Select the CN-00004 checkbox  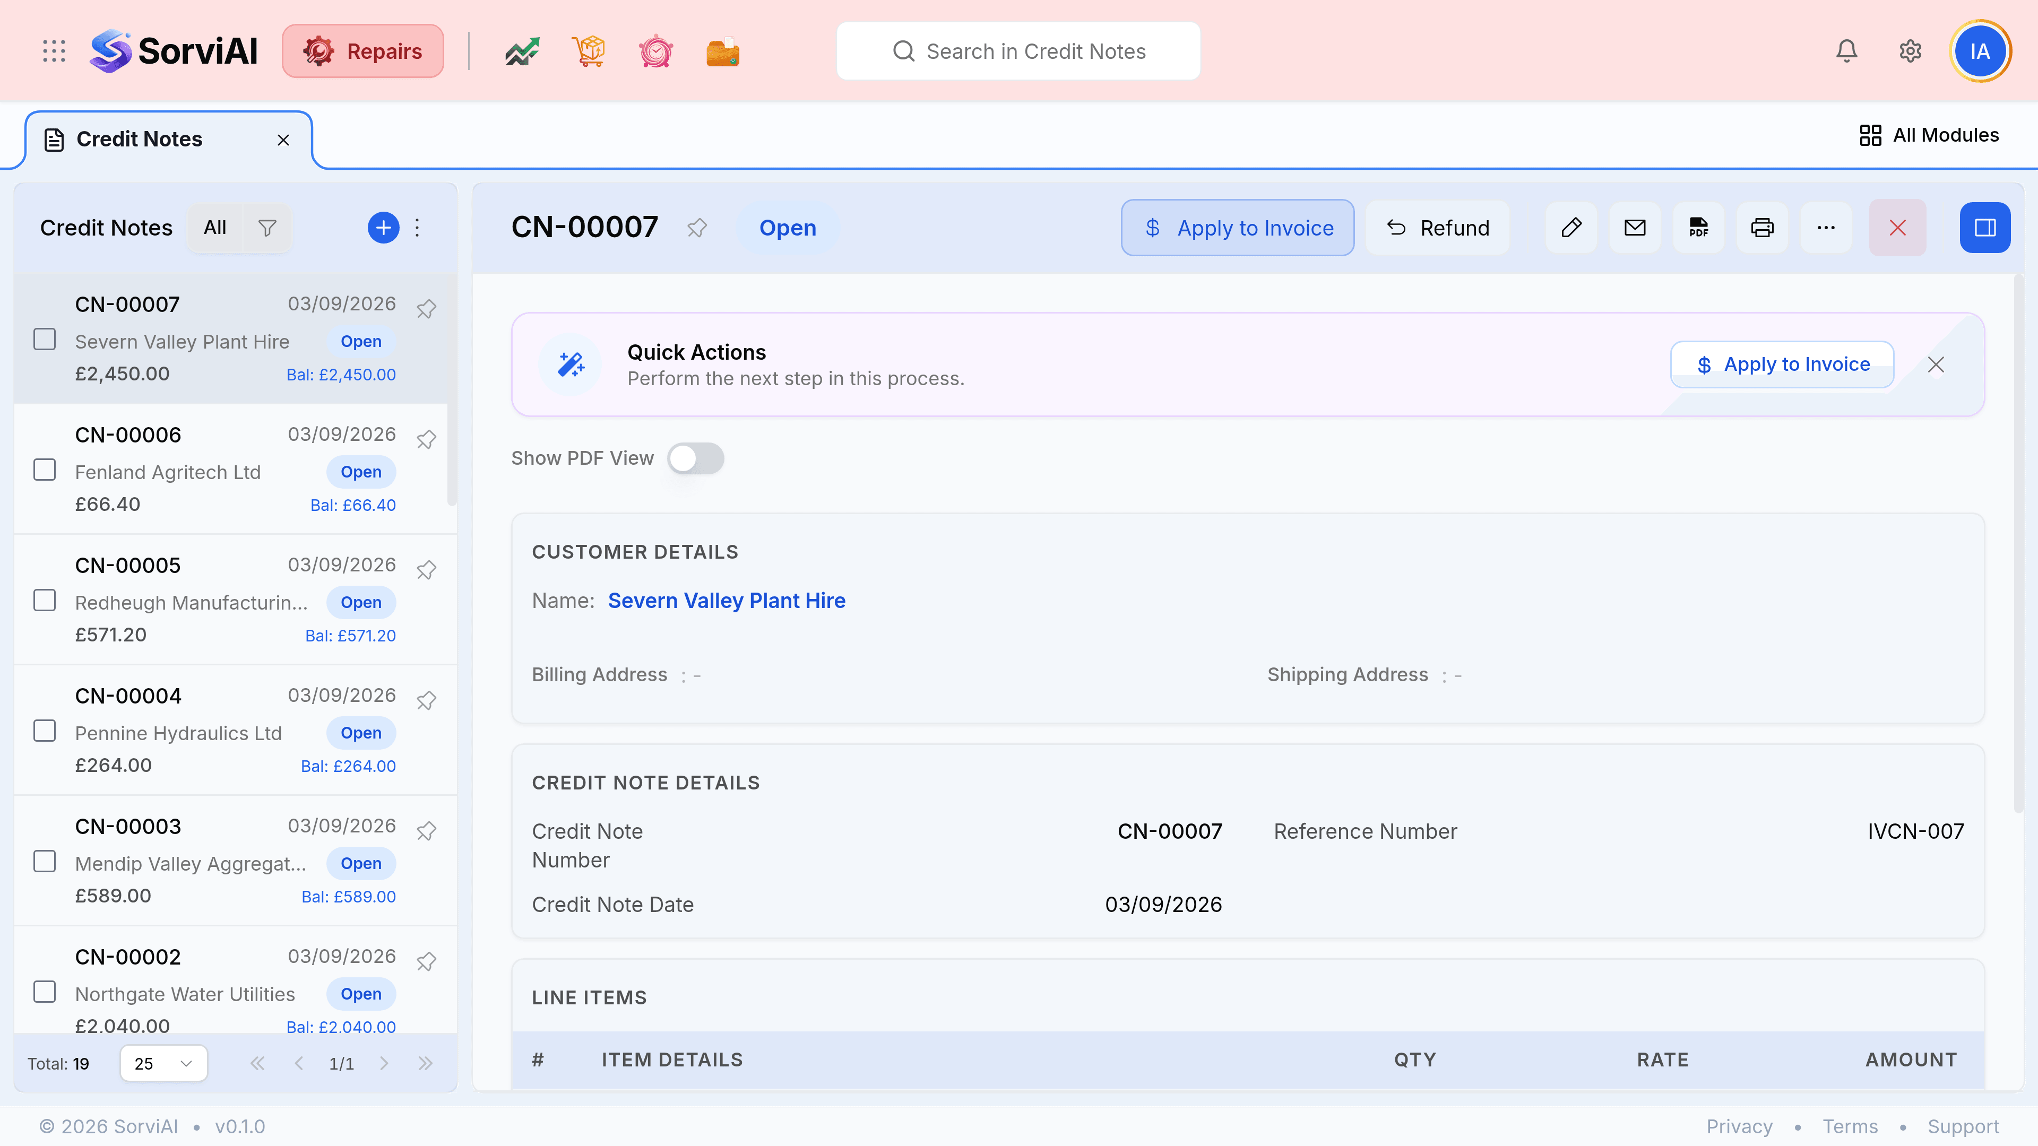pos(45,731)
